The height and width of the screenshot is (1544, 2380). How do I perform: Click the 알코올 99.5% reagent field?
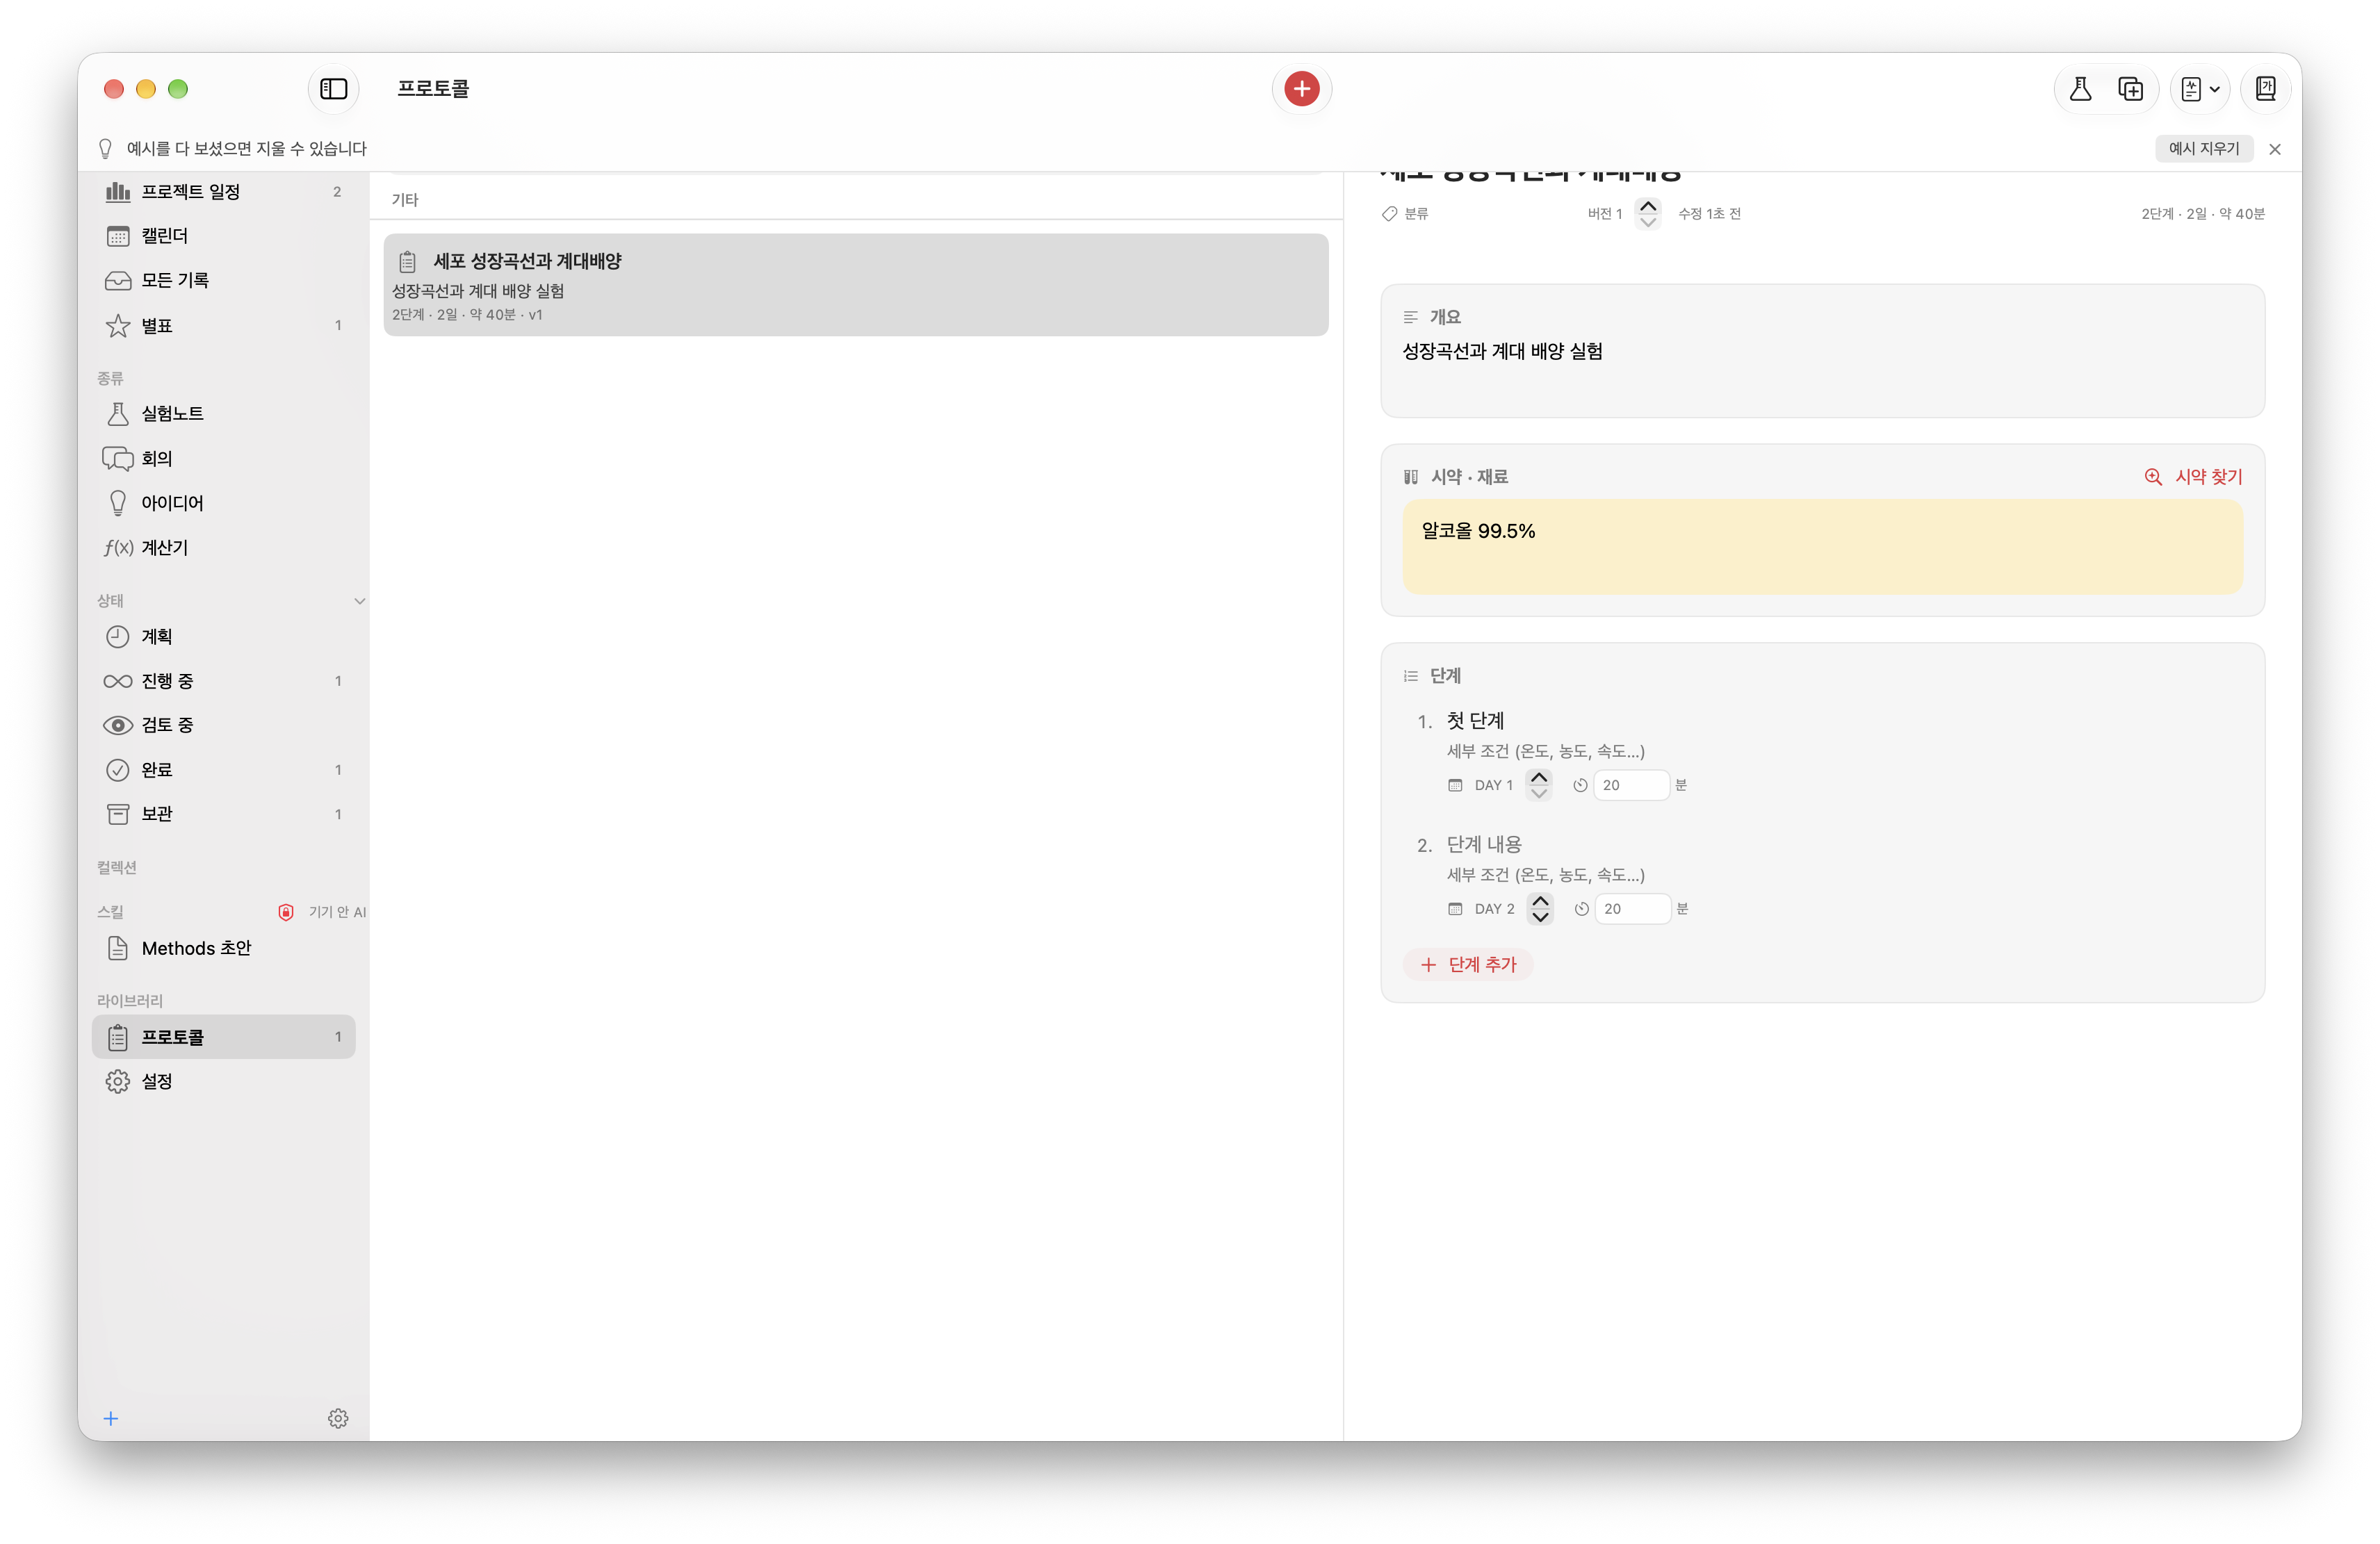coord(1822,546)
